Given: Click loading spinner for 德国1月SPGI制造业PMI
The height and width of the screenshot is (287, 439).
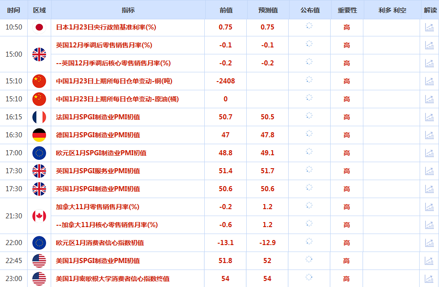Looking at the screenshot, I should 309,135.
